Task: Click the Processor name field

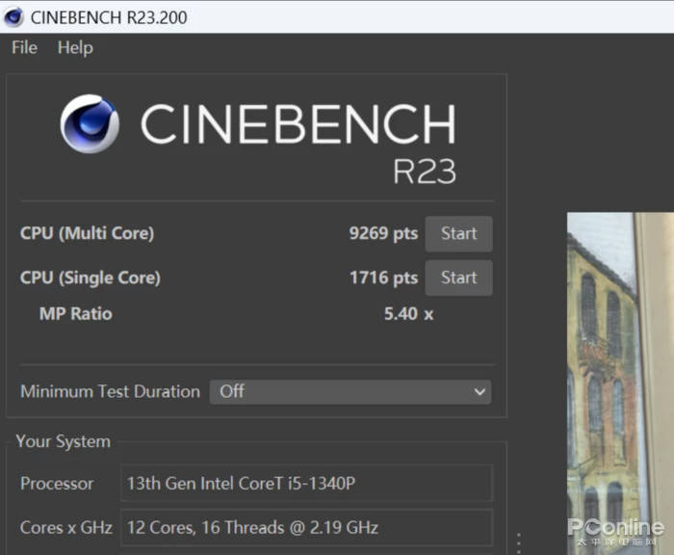Action: (x=307, y=484)
